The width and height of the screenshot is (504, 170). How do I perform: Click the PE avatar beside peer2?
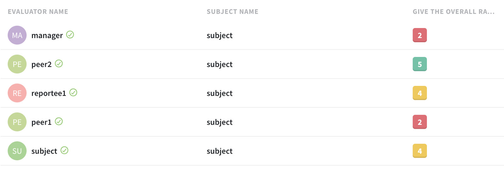tap(17, 64)
